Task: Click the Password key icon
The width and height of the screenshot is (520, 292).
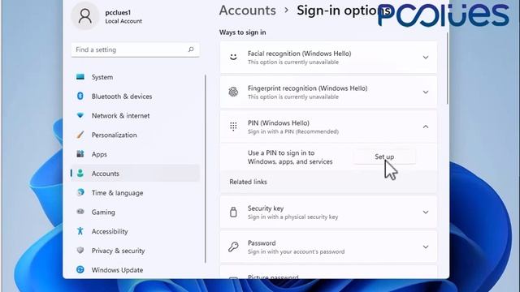Action: tap(233, 247)
